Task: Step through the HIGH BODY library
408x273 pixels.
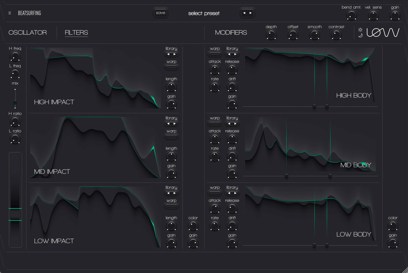Action: (232, 54)
